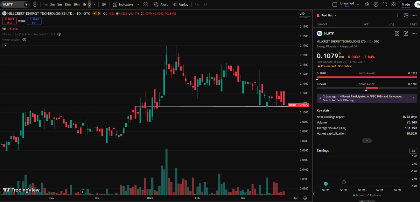Screen dimensions: 420x202
Task: Open time axis settings gear icon
Action: pyautogui.click(x=305, y=198)
